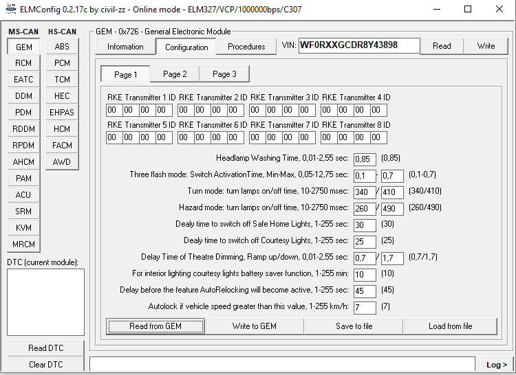Click the Headlamp Washing Time input field
The width and height of the screenshot is (516, 375).
coord(365,159)
